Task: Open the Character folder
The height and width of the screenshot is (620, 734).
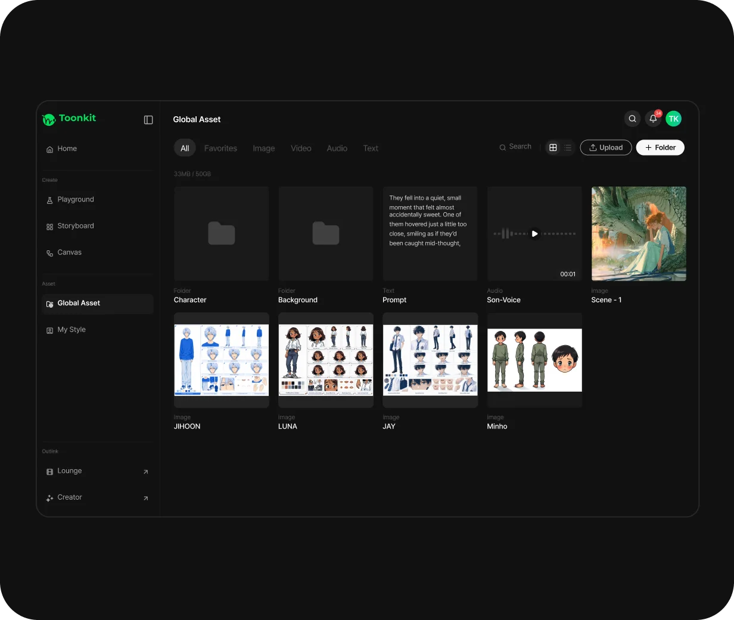Action: pyautogui.click(x=222, y=234)
